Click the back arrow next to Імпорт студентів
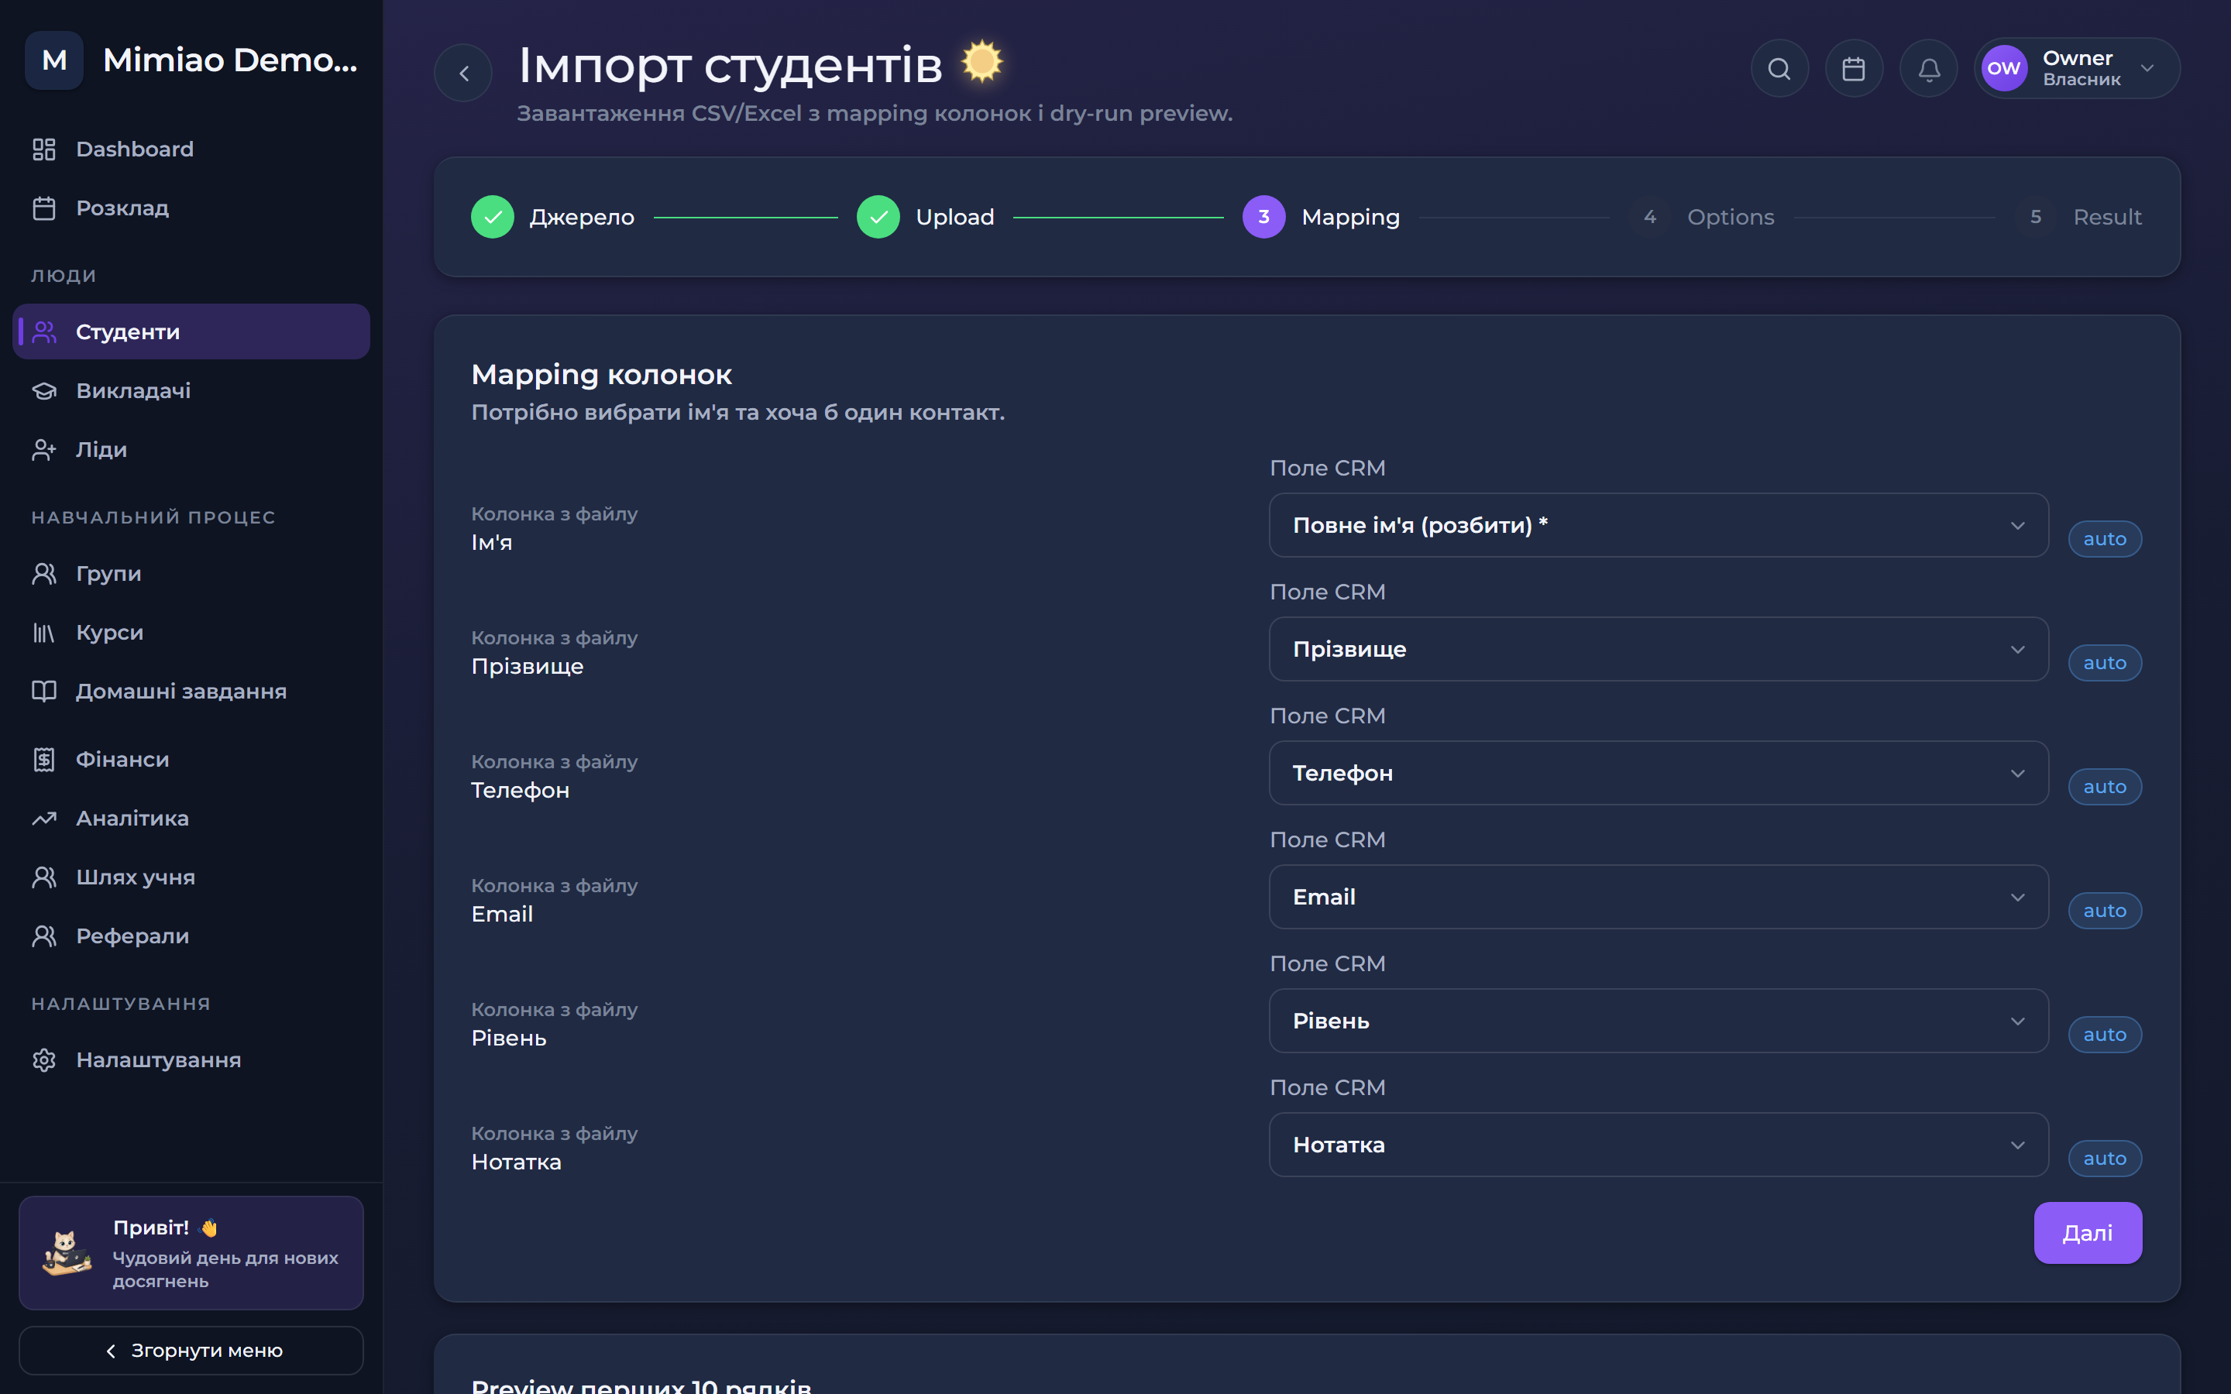 point(464,73)
